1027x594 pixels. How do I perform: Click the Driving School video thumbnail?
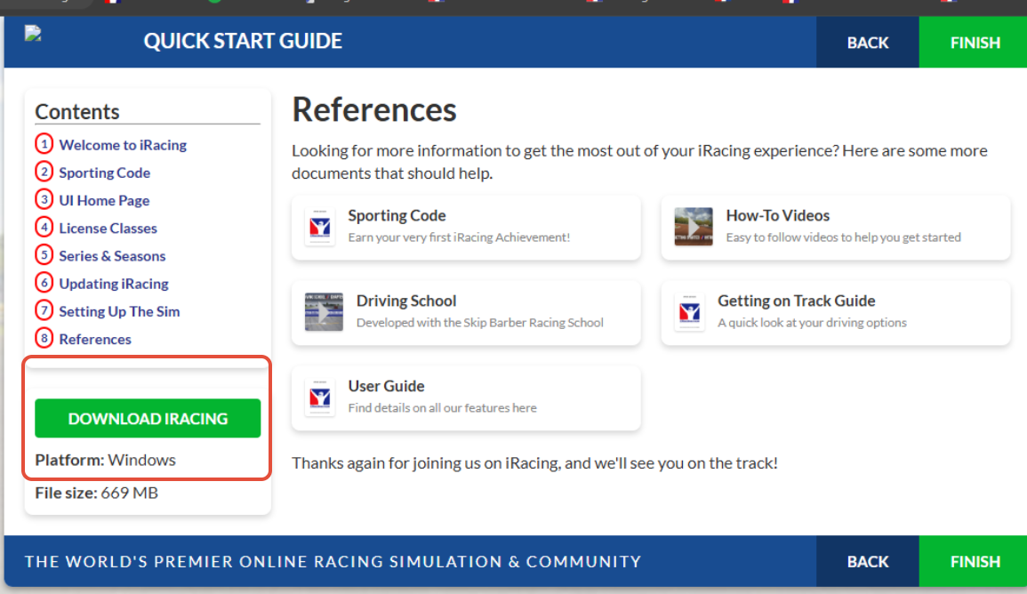pos(324,312)
